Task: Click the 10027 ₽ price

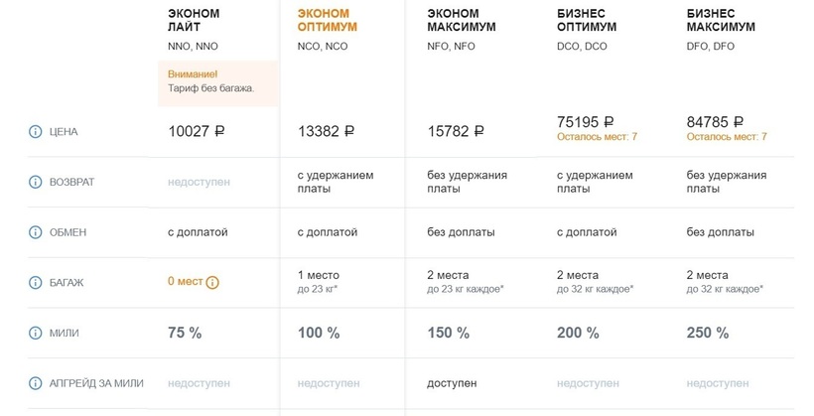Action: point(197,131)
